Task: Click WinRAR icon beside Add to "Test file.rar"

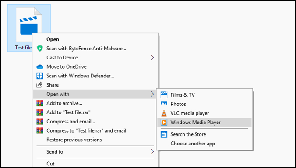Action: tap(40, 112)
